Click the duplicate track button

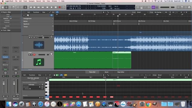point(28,15)
